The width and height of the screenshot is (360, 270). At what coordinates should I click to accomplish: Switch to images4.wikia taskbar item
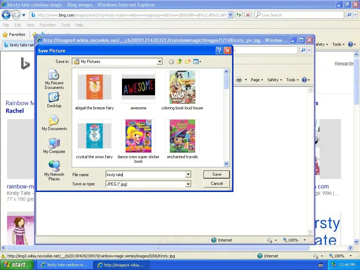[122, 265]
